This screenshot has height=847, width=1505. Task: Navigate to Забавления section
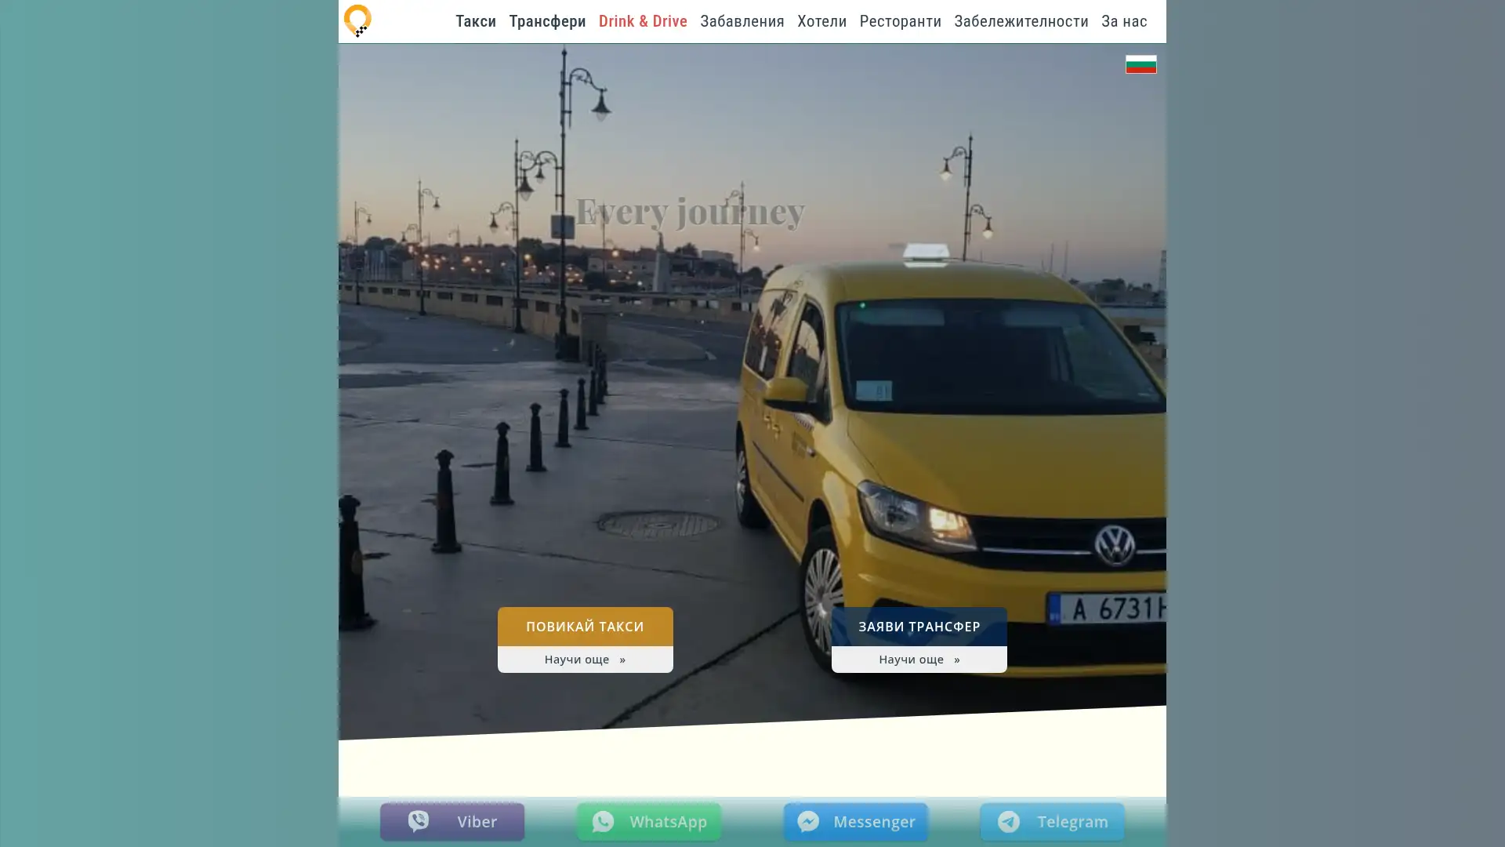point(742,21)
